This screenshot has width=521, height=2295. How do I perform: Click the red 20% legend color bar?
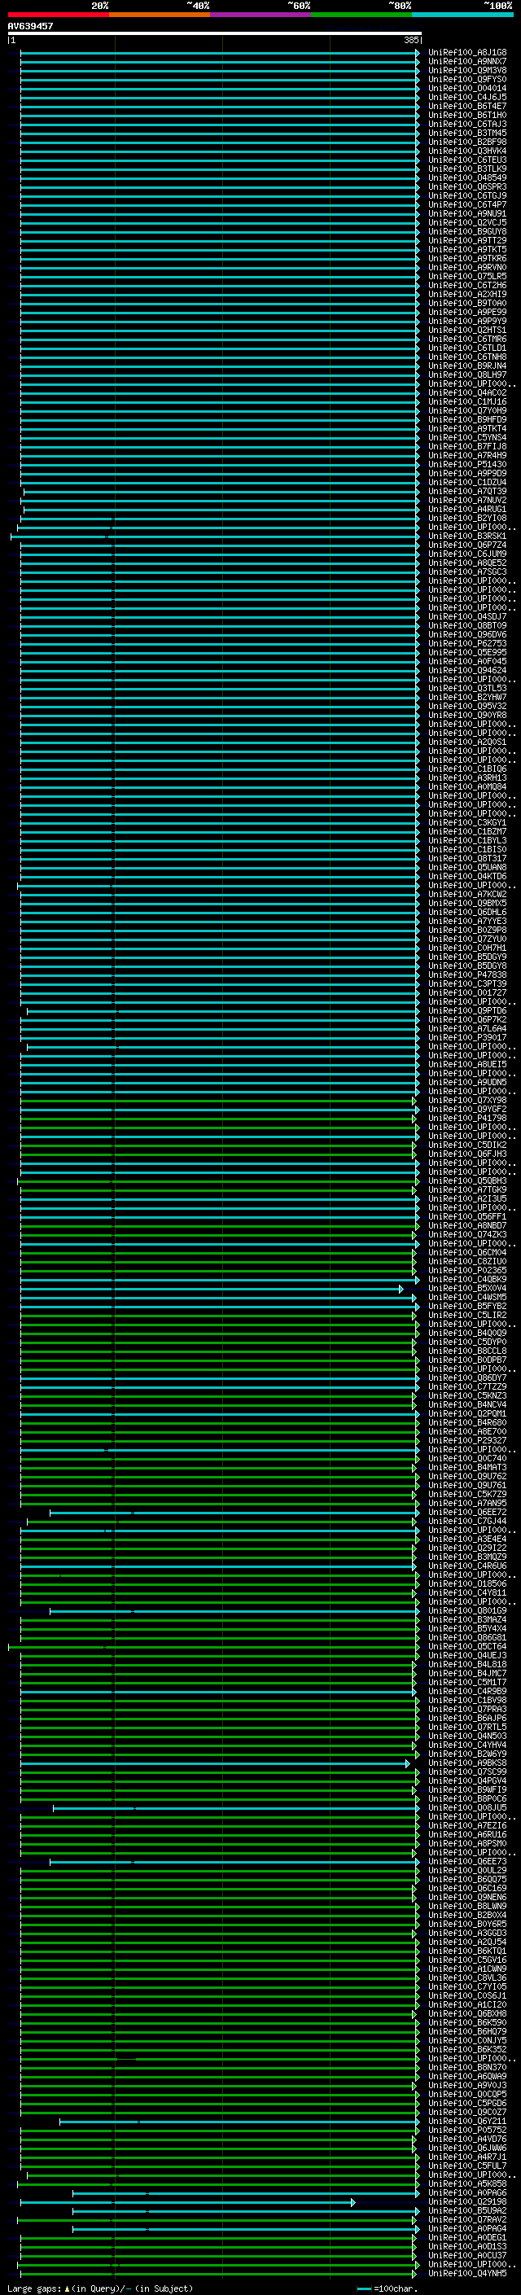tap(59, 15)
